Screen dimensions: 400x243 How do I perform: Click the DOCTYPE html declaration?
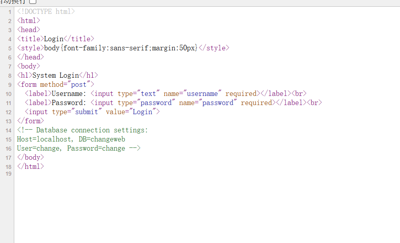[46, 11]
